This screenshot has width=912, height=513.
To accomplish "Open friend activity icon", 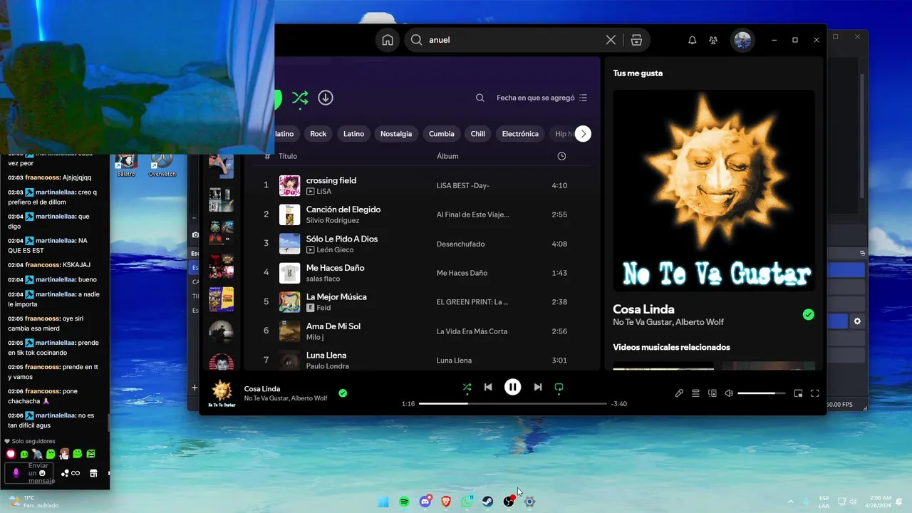I will click(713, 40).
